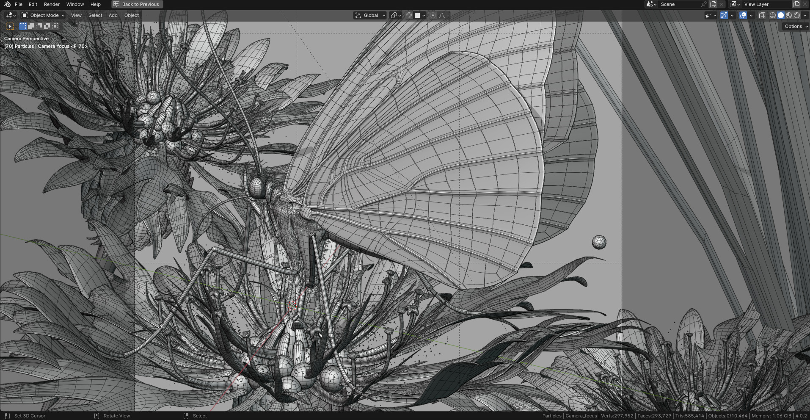
Task: Toggle viewport overlays display
Action: click(x=743, y=15)
